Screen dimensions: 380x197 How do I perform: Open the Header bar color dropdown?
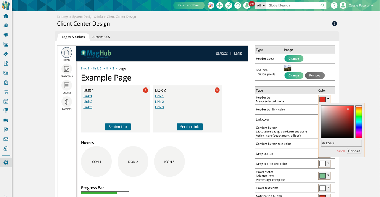pyautogui.click(x=324, y=99)
